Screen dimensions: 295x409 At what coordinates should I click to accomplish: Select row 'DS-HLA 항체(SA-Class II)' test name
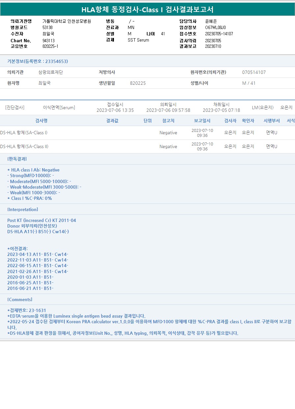click(x=24, y=146)
